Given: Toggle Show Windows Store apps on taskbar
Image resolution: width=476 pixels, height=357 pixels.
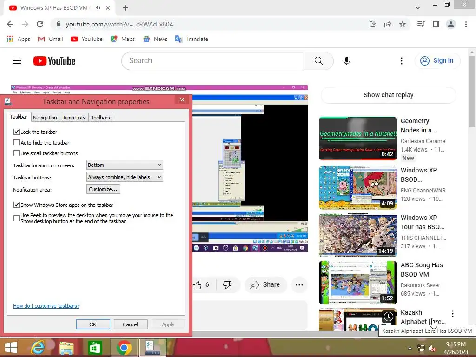Looking at the screenshot, I should tap(16, 205).
